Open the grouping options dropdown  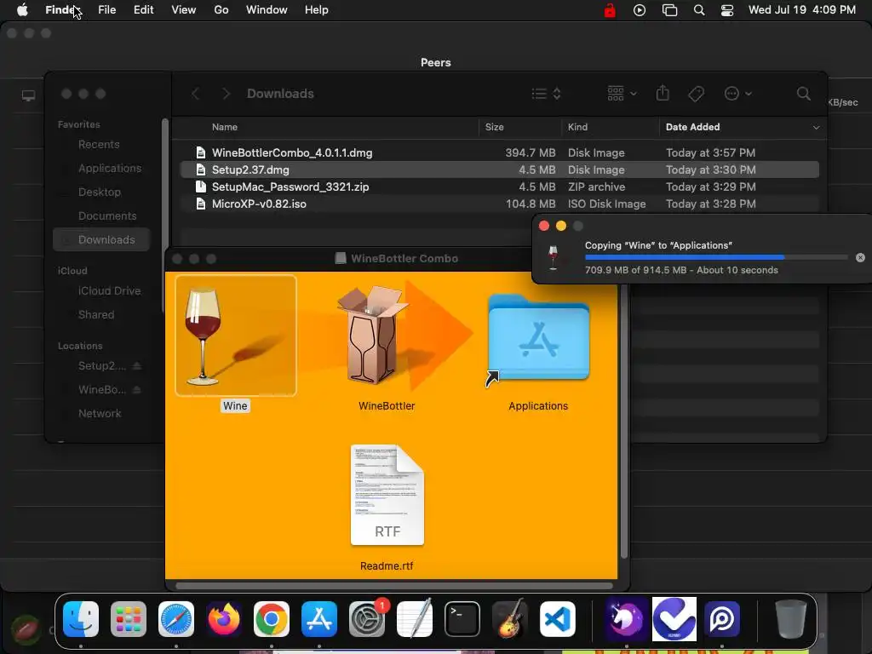tap(622, 94)
